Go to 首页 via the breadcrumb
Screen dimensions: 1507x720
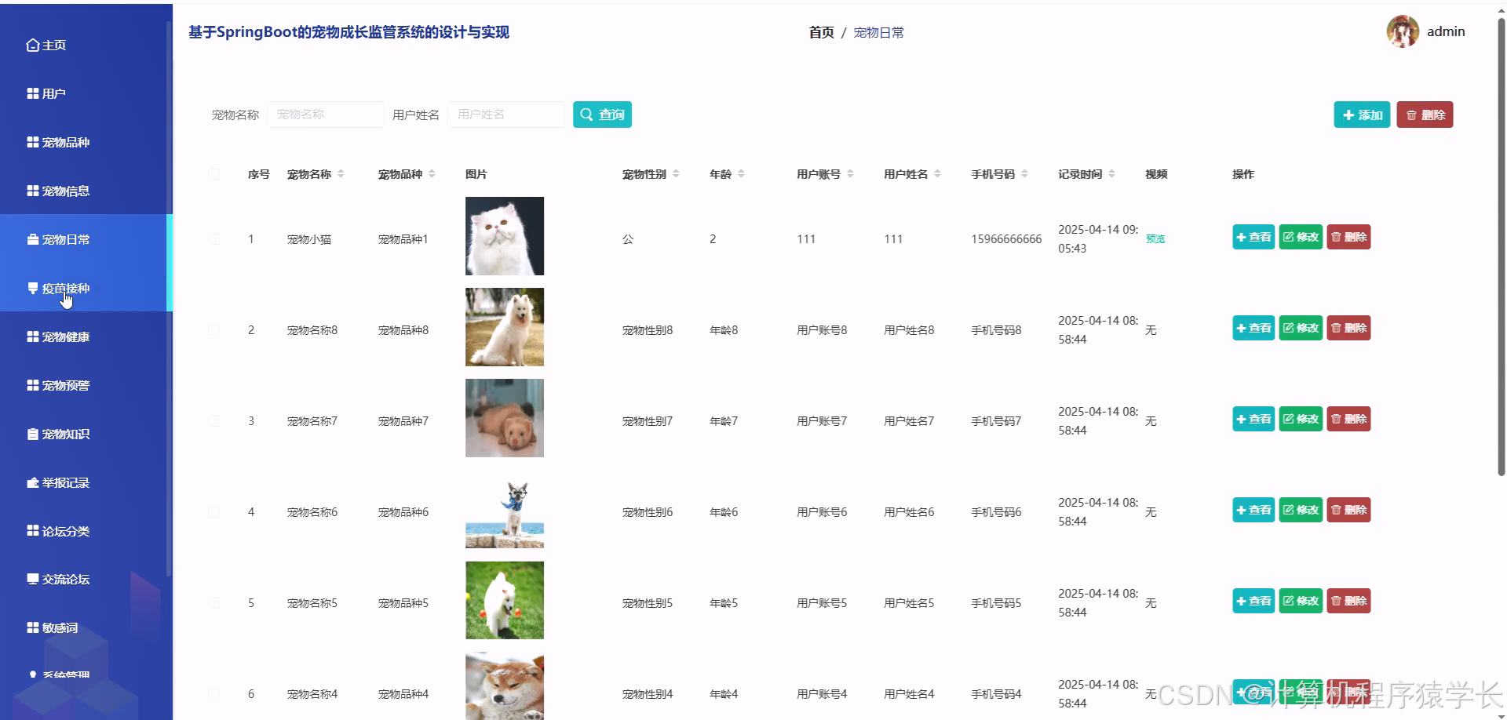820,32
